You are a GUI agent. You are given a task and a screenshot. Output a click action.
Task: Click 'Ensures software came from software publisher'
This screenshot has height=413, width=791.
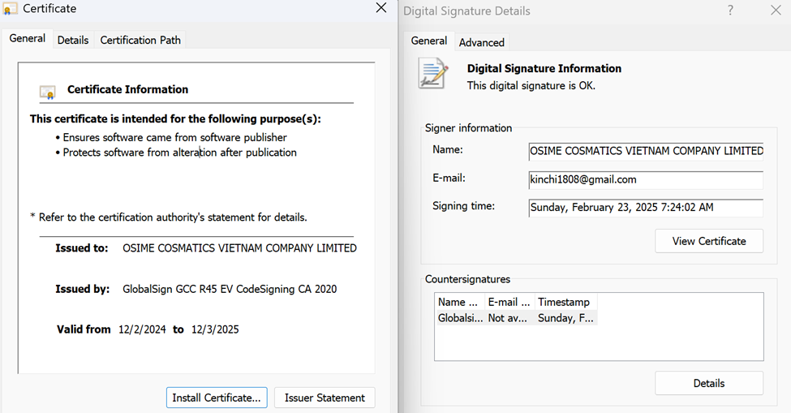click(x=174, y=137)
